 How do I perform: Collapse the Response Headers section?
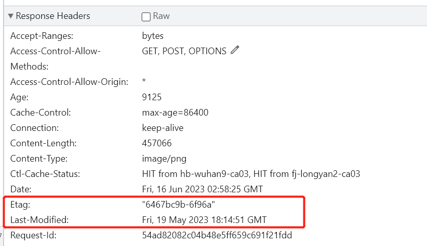pos(11,16)
